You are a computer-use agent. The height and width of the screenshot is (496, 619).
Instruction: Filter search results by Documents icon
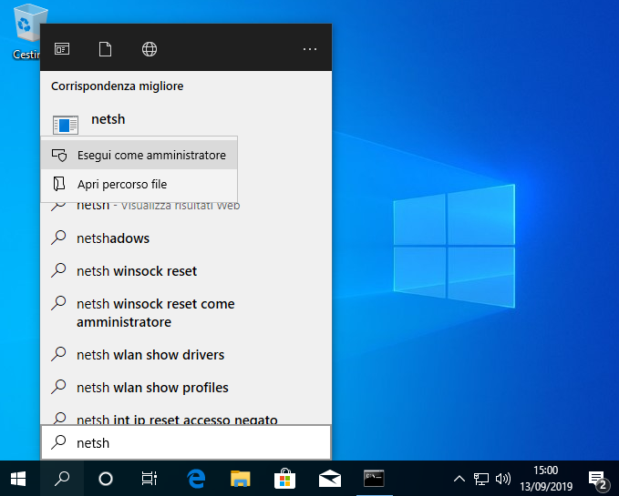point(105,49)
